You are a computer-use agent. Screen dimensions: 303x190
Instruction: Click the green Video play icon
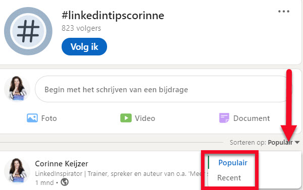tap(126, 118)
